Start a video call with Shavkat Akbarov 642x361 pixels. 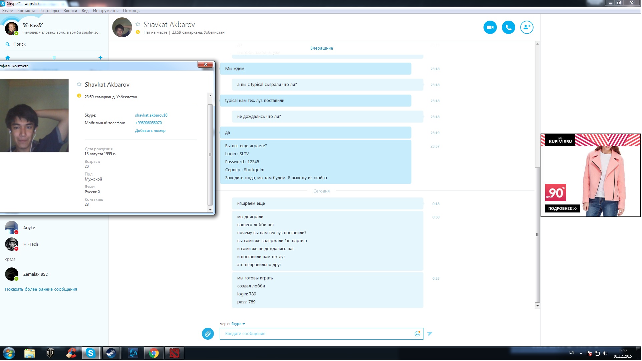click(491, 27)
